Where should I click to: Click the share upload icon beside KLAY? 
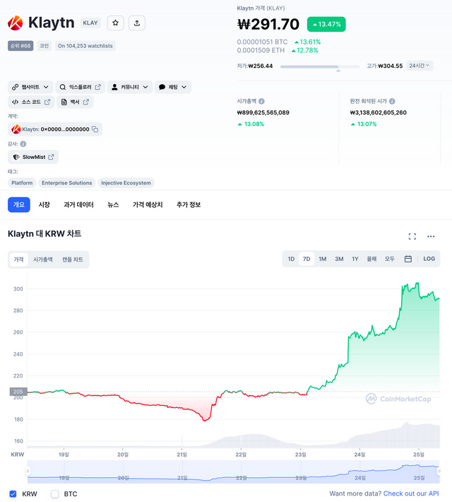coord(137,23)
